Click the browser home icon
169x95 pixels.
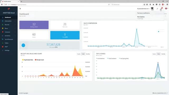tap(153, 4)
